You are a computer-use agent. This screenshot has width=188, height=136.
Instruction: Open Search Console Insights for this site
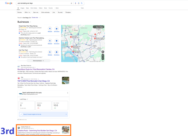click(43, 114)
